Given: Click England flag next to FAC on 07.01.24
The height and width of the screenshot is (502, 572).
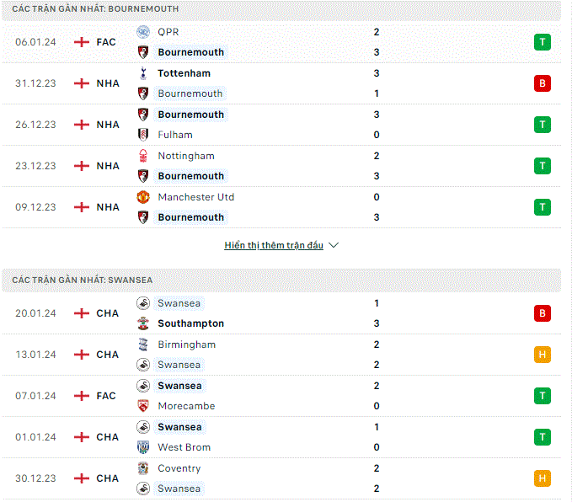Looking at the screenshot, I should [82, 396].
